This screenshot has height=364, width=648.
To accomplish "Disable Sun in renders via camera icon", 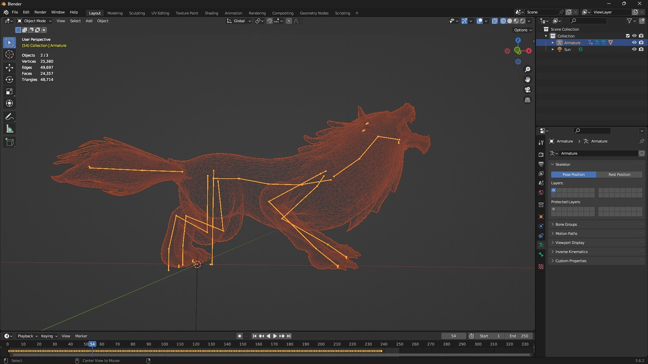I will pyautogui.click(x=641, y=50).
